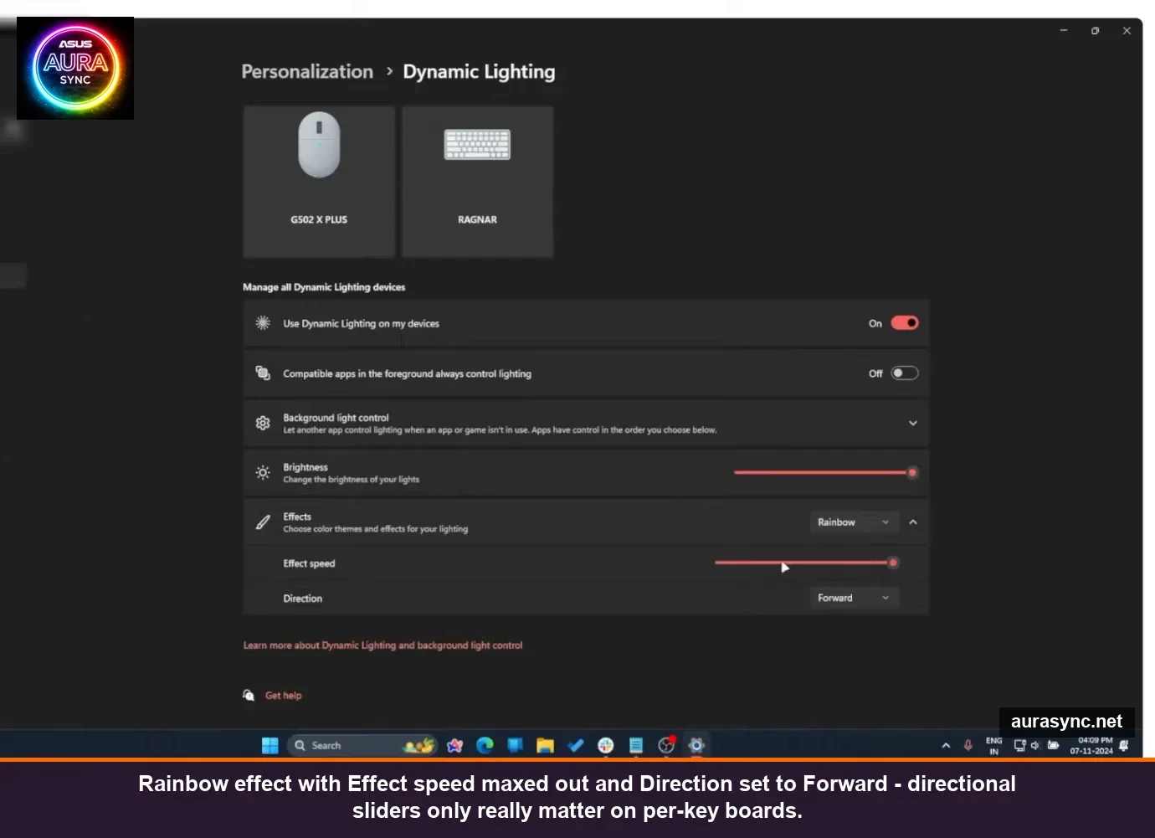Open Microsoft Edge from the taskbar
Screen dimensions: 1155x838
pos(485,745)
